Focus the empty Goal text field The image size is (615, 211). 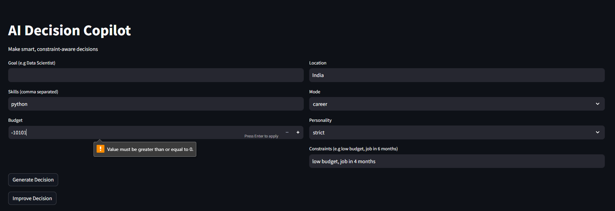pyautogui.click(x=156, y=75)
